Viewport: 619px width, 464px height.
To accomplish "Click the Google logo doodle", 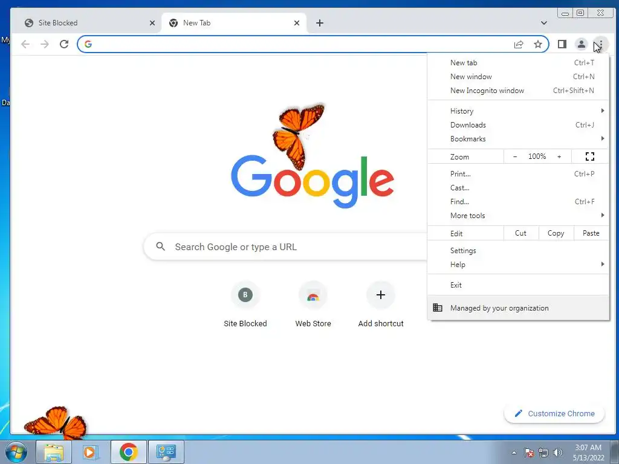I will (312, 181).
